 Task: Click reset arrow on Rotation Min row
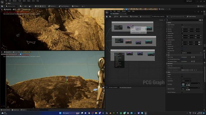pos(201,35)
